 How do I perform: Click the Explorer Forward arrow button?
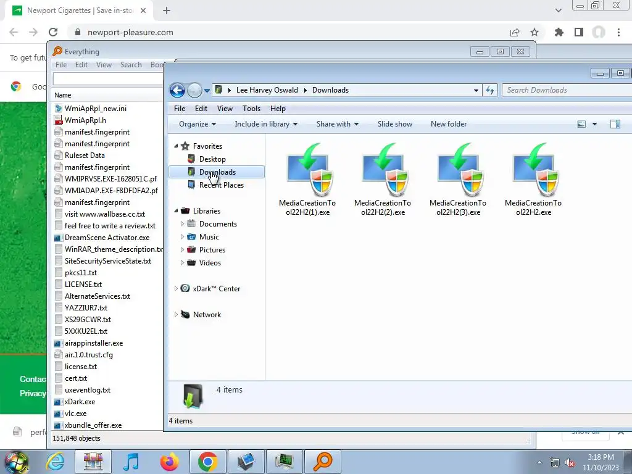194,90
